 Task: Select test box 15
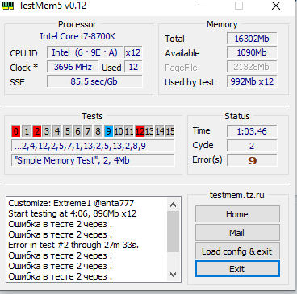pos(170,131)
